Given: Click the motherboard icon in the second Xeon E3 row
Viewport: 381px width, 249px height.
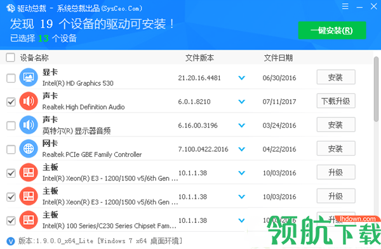Looking at the screenshot, I should 29,196.
